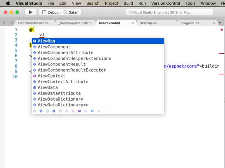The height and width of the screenshot is (168, 225).
Task: Toggle the blue interface filter icon in completion bar
Action: (54, 111)
